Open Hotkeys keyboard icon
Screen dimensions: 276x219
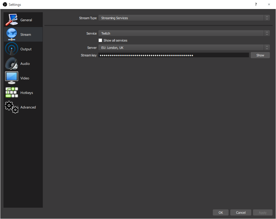pyautogui.click(x=12, y=92)
